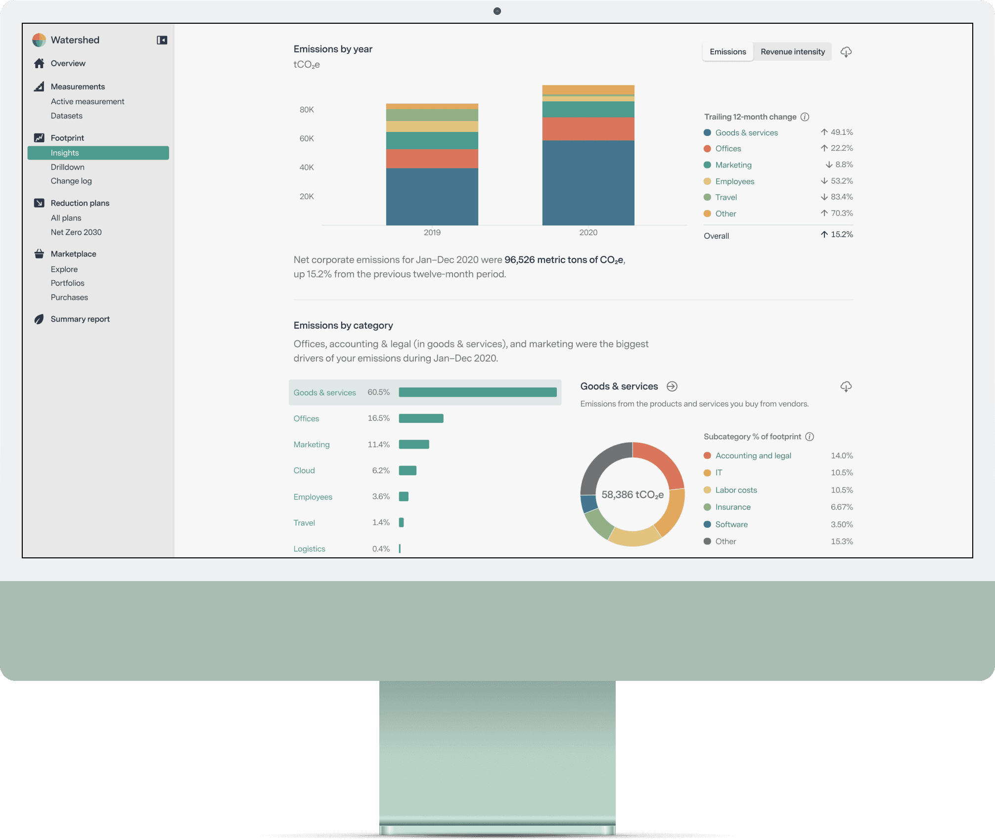This screenshot has width=995, height=840.
Task: Select Goods & services category row
Action: [425, 392]
